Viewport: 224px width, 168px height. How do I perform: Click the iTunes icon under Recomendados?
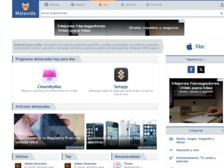pyautogui.click(x=118, y=165)
